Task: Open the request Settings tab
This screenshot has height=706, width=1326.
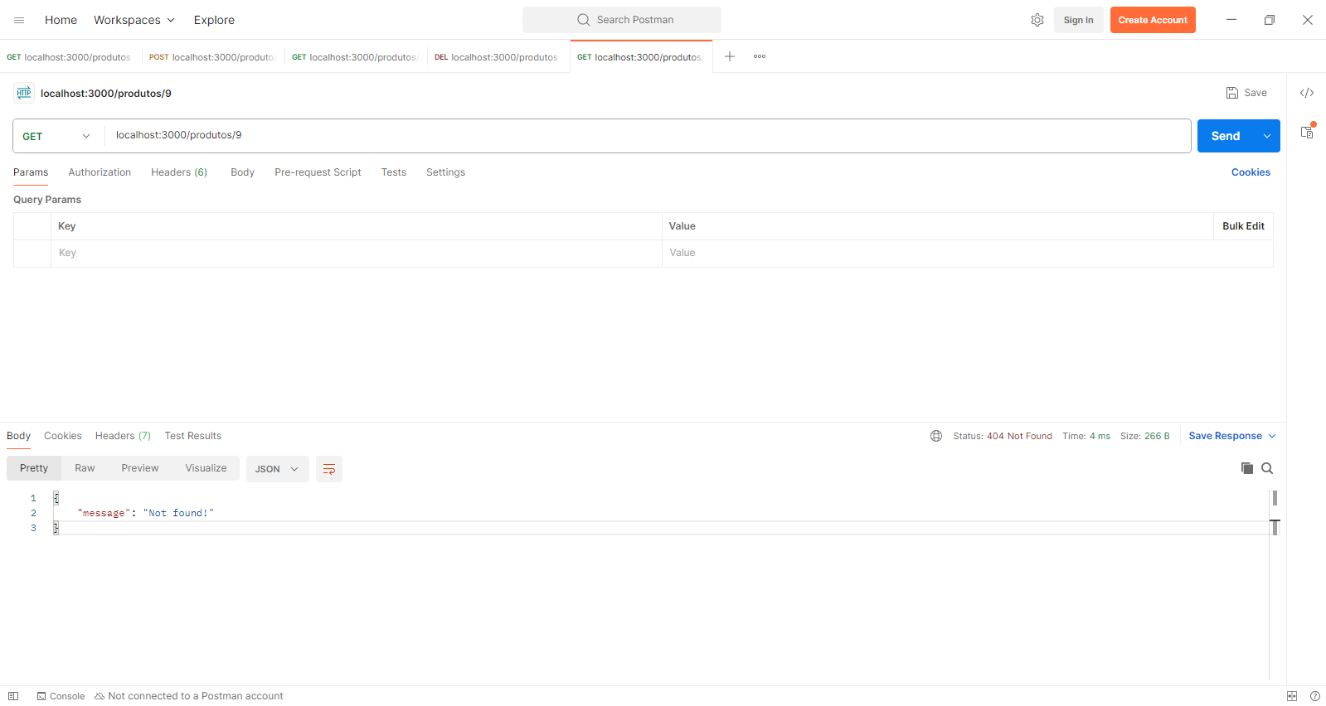Action: coord(445,172)
